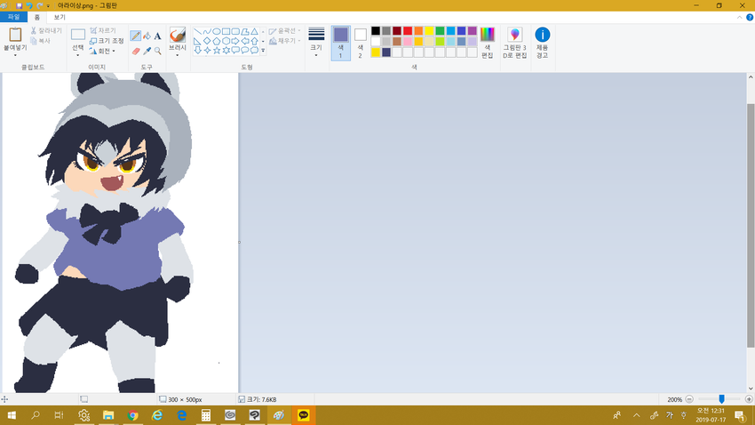
Task: Open the File (파일) menu
Action: [x=13, y=18]
